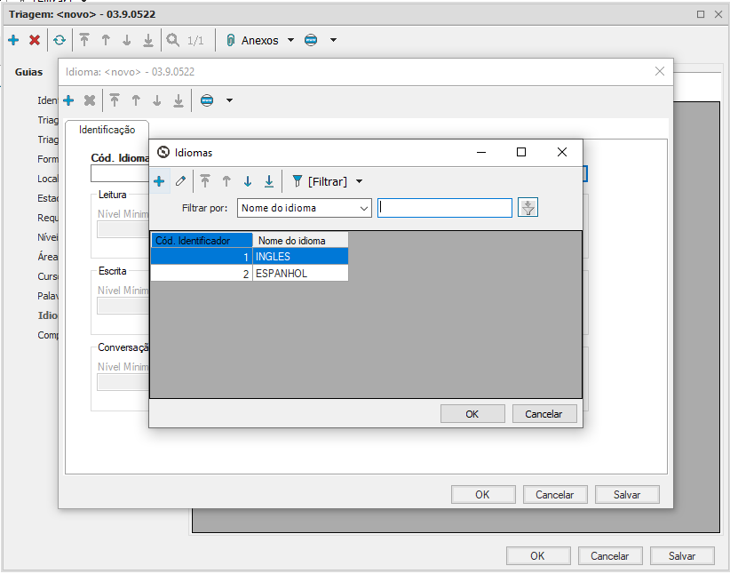Click red X delete icon in Triagem toolbar

coord(35,40)
